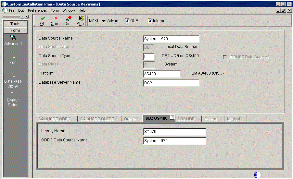Viewport: 293px width, 179px height.
Task: Open the sidebar panel dropdown arrow
Action: [x=22, y=17]
